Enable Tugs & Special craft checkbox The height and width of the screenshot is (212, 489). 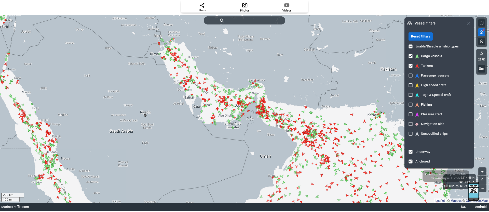(411, 95)
